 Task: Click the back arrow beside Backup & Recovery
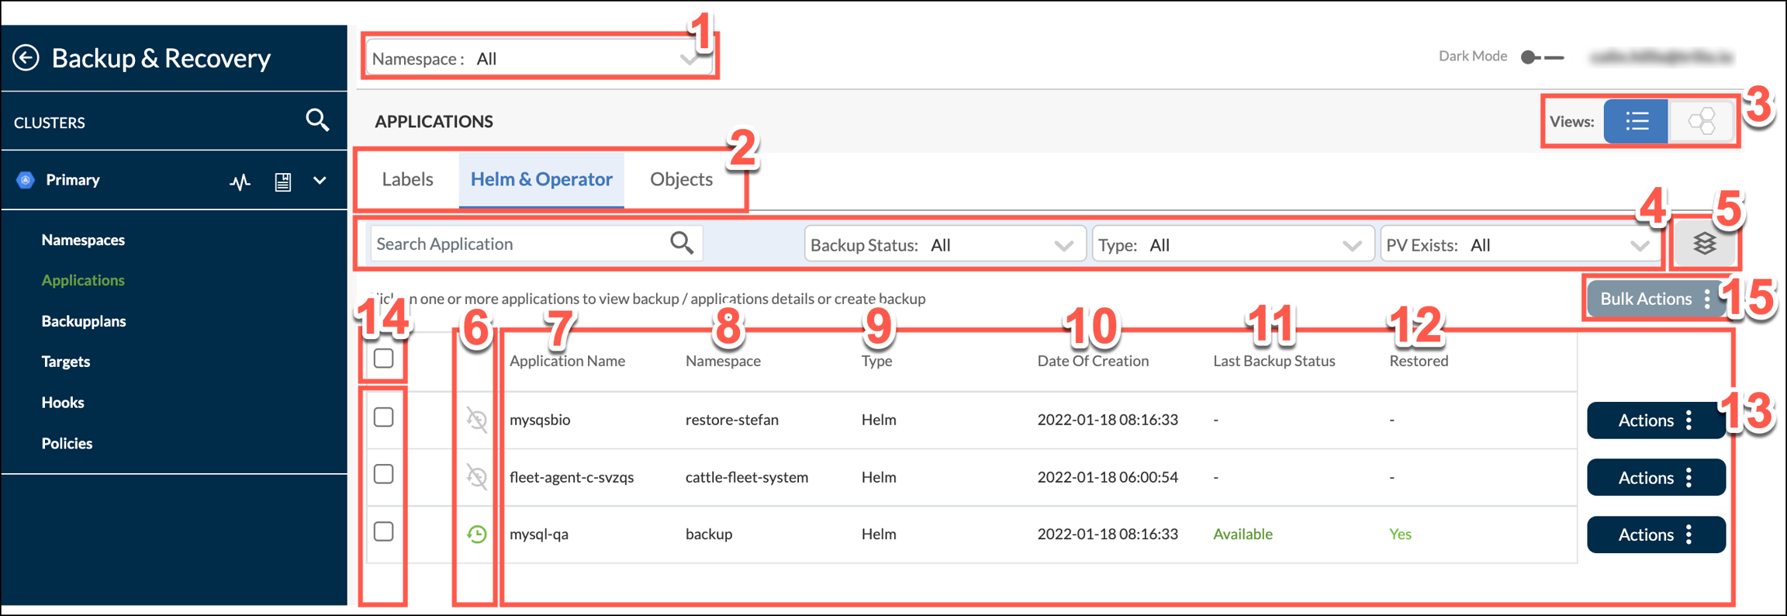(26, 58)
